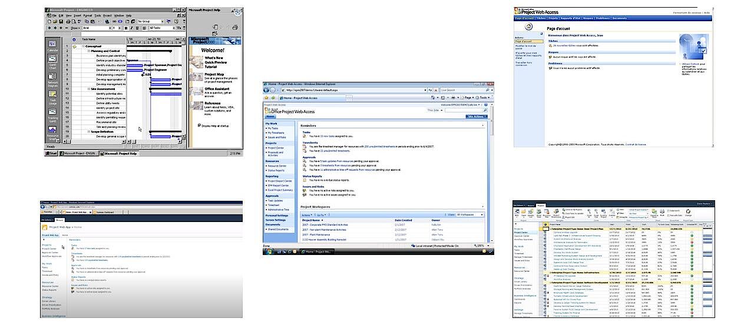Open the Insert menu in Microsoft Project

77,15
